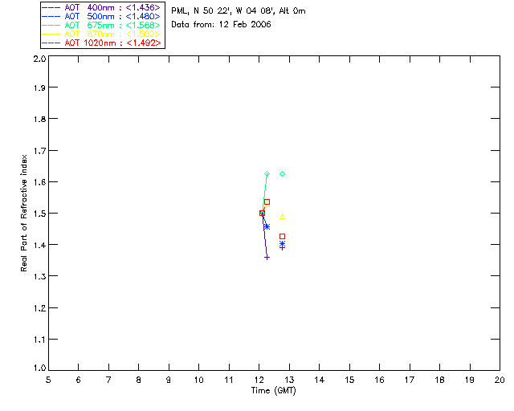
Task: Click the 'Data from: 12 Feb 2006' text
Action: 221,25
